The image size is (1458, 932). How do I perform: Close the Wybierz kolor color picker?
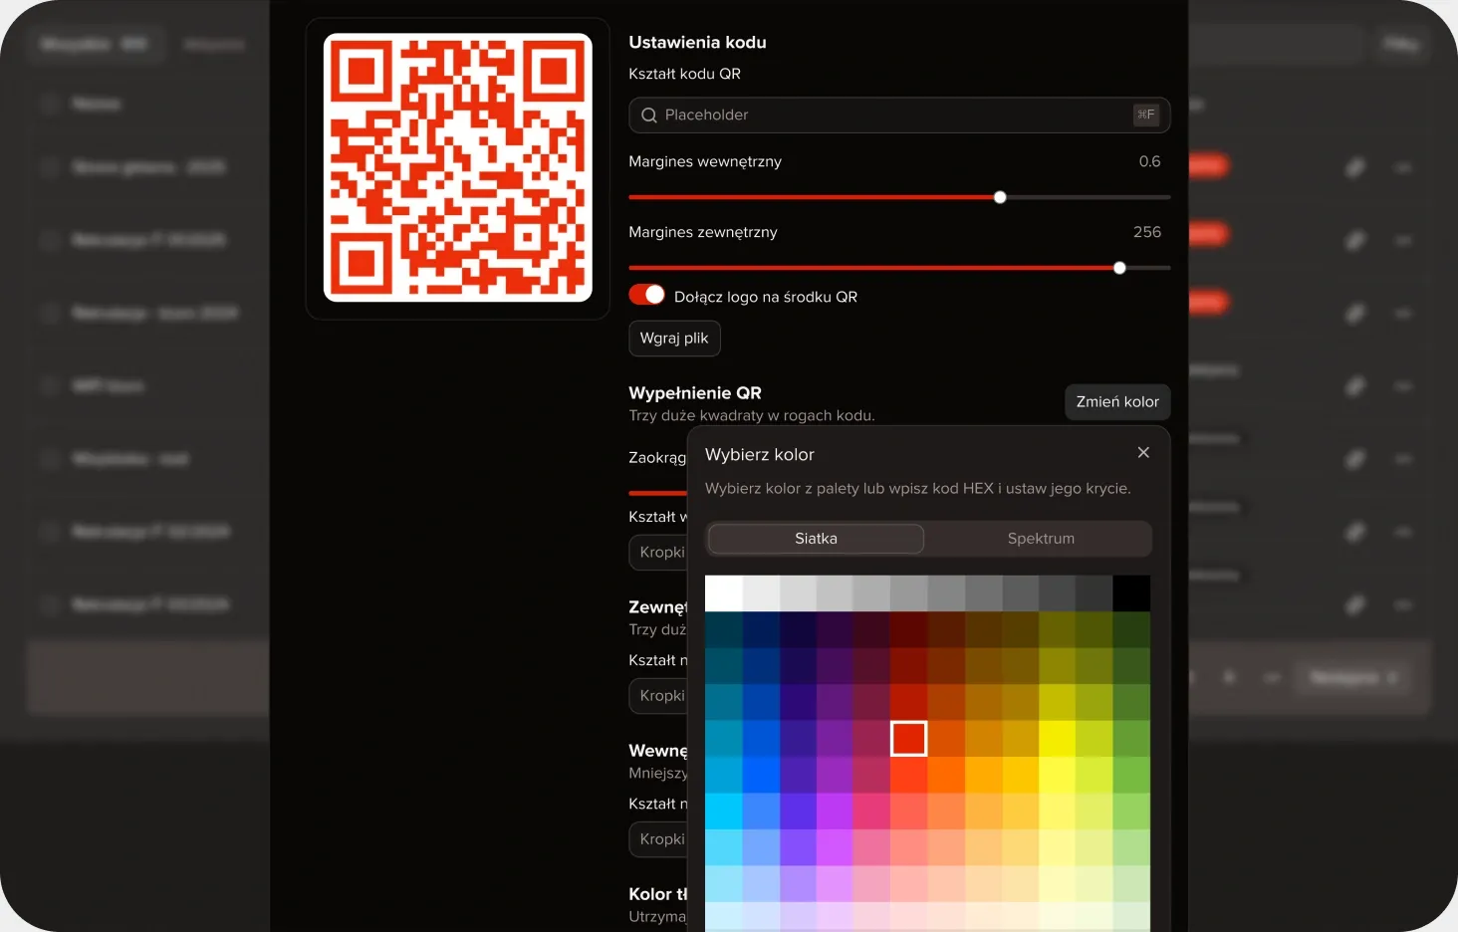coord(1143,452)
